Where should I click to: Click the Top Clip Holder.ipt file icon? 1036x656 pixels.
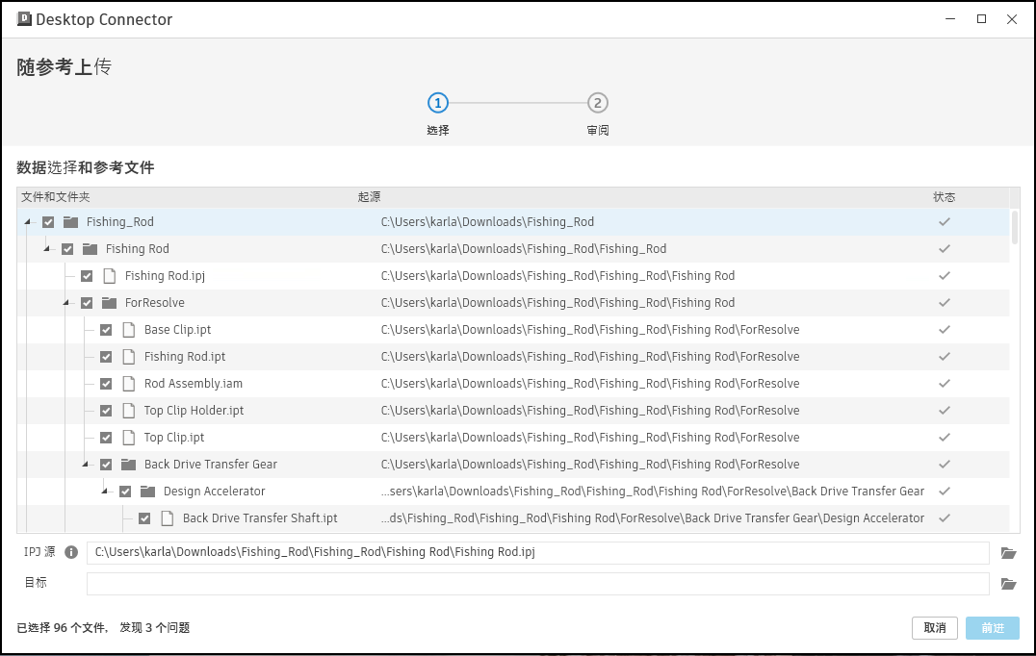coord(129,411)
